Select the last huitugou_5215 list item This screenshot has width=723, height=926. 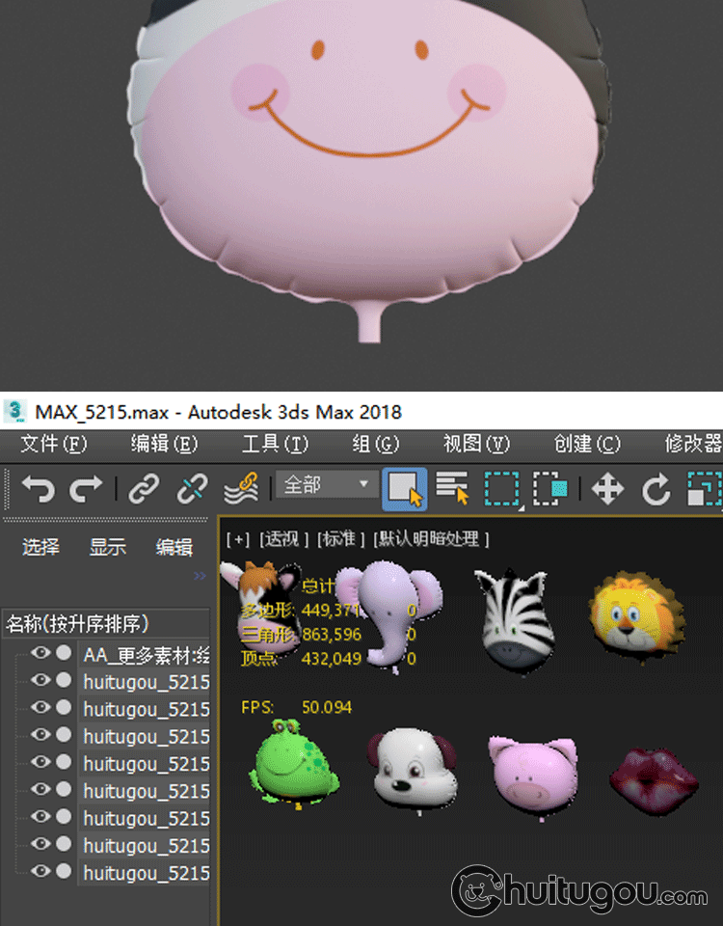point(146,873)
